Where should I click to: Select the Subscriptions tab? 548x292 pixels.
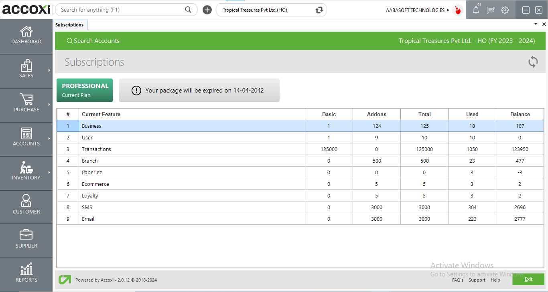coord(70,25)
